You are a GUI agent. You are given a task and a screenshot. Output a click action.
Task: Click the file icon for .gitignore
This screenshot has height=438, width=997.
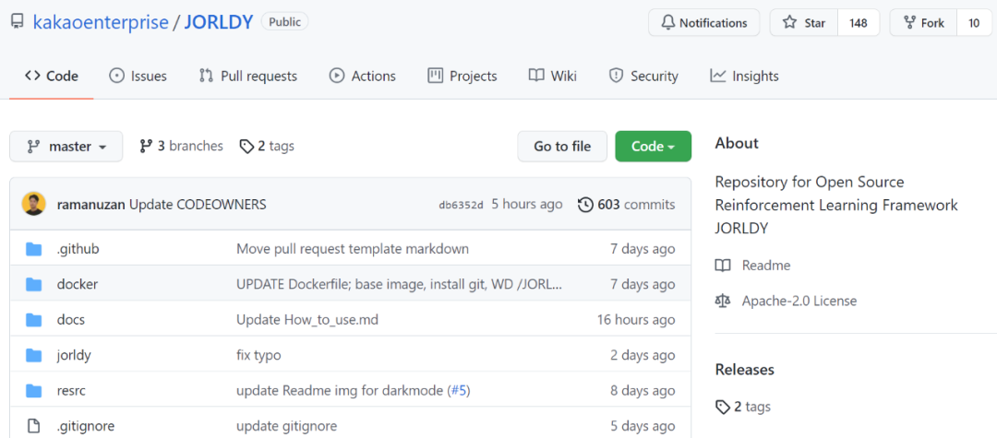click(34, 425)
